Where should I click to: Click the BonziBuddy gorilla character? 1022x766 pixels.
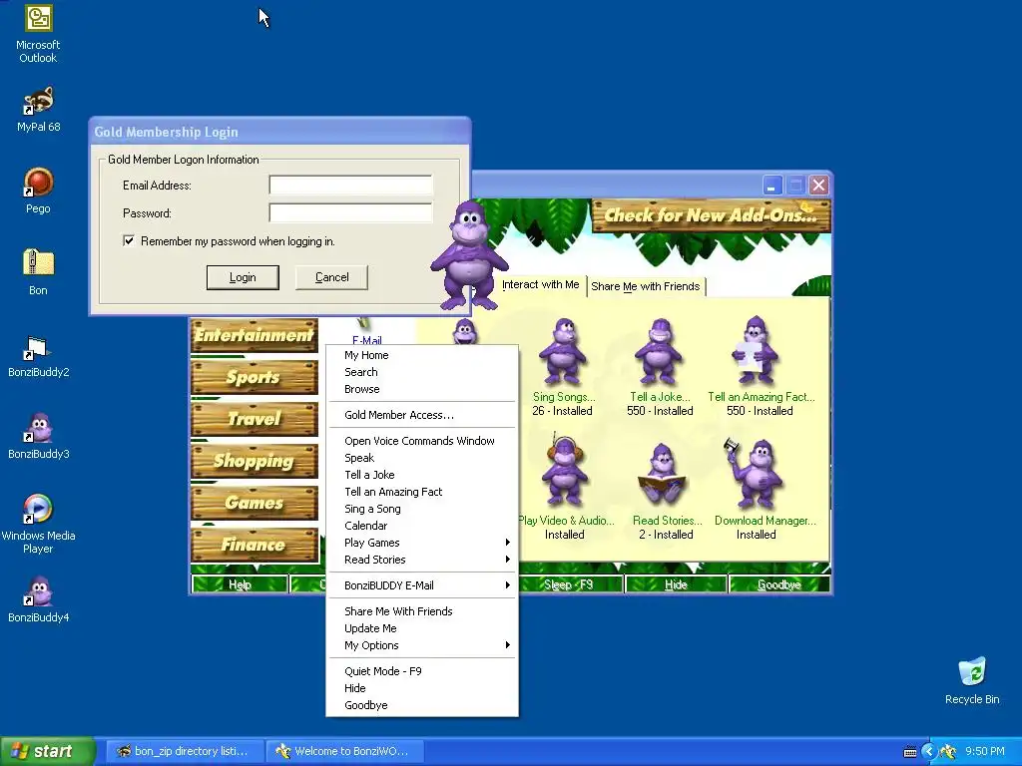(x=469, y=256)
